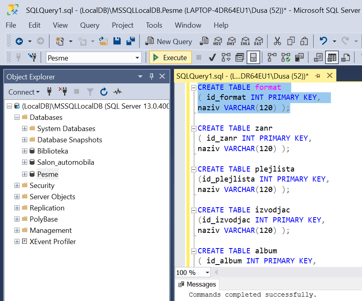Click the Save floppy disk icon

(x=117, y=41)
